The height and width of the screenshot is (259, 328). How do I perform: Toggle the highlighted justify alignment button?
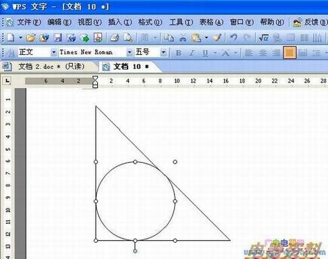tap(290, 53)
